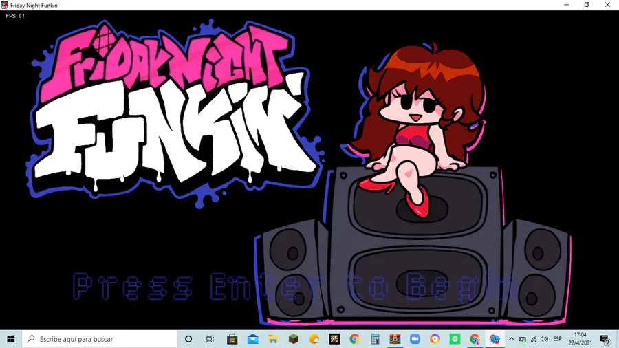619x348 pixels.
Task: Click the Press Enter to Begin prompt
Action: (x=295, y=287)
